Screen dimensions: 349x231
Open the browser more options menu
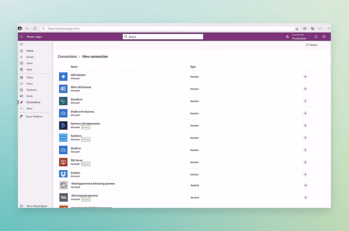tap(320, 28)
